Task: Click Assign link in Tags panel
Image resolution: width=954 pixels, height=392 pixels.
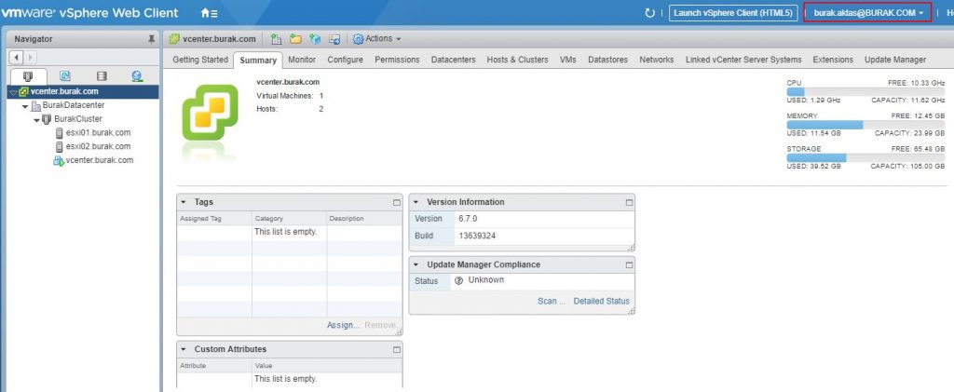Action: (343, 325)
